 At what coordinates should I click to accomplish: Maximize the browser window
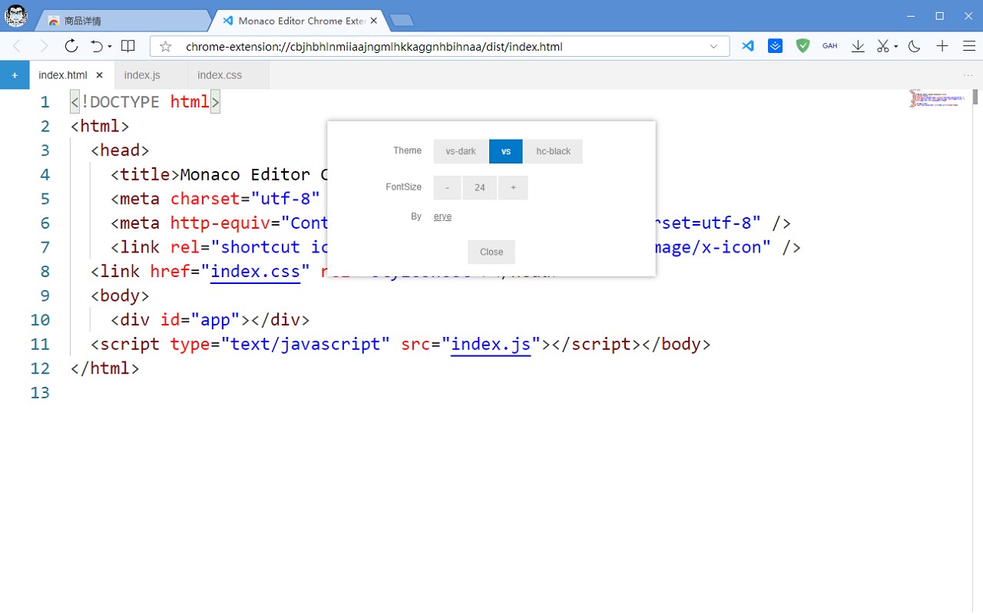pyautogui.click(x=939, y=15)
